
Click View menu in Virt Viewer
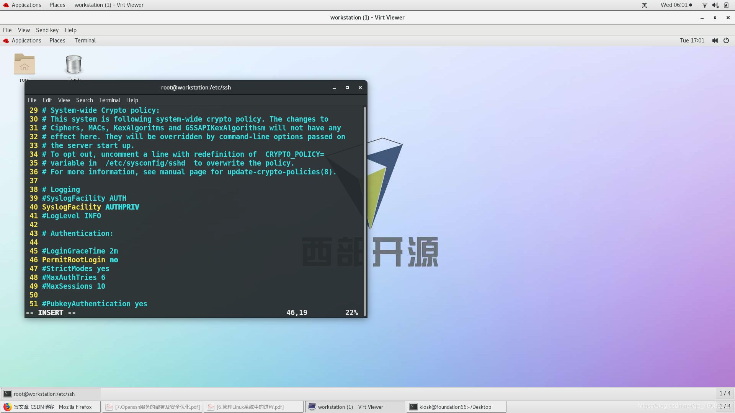point(24,30)
